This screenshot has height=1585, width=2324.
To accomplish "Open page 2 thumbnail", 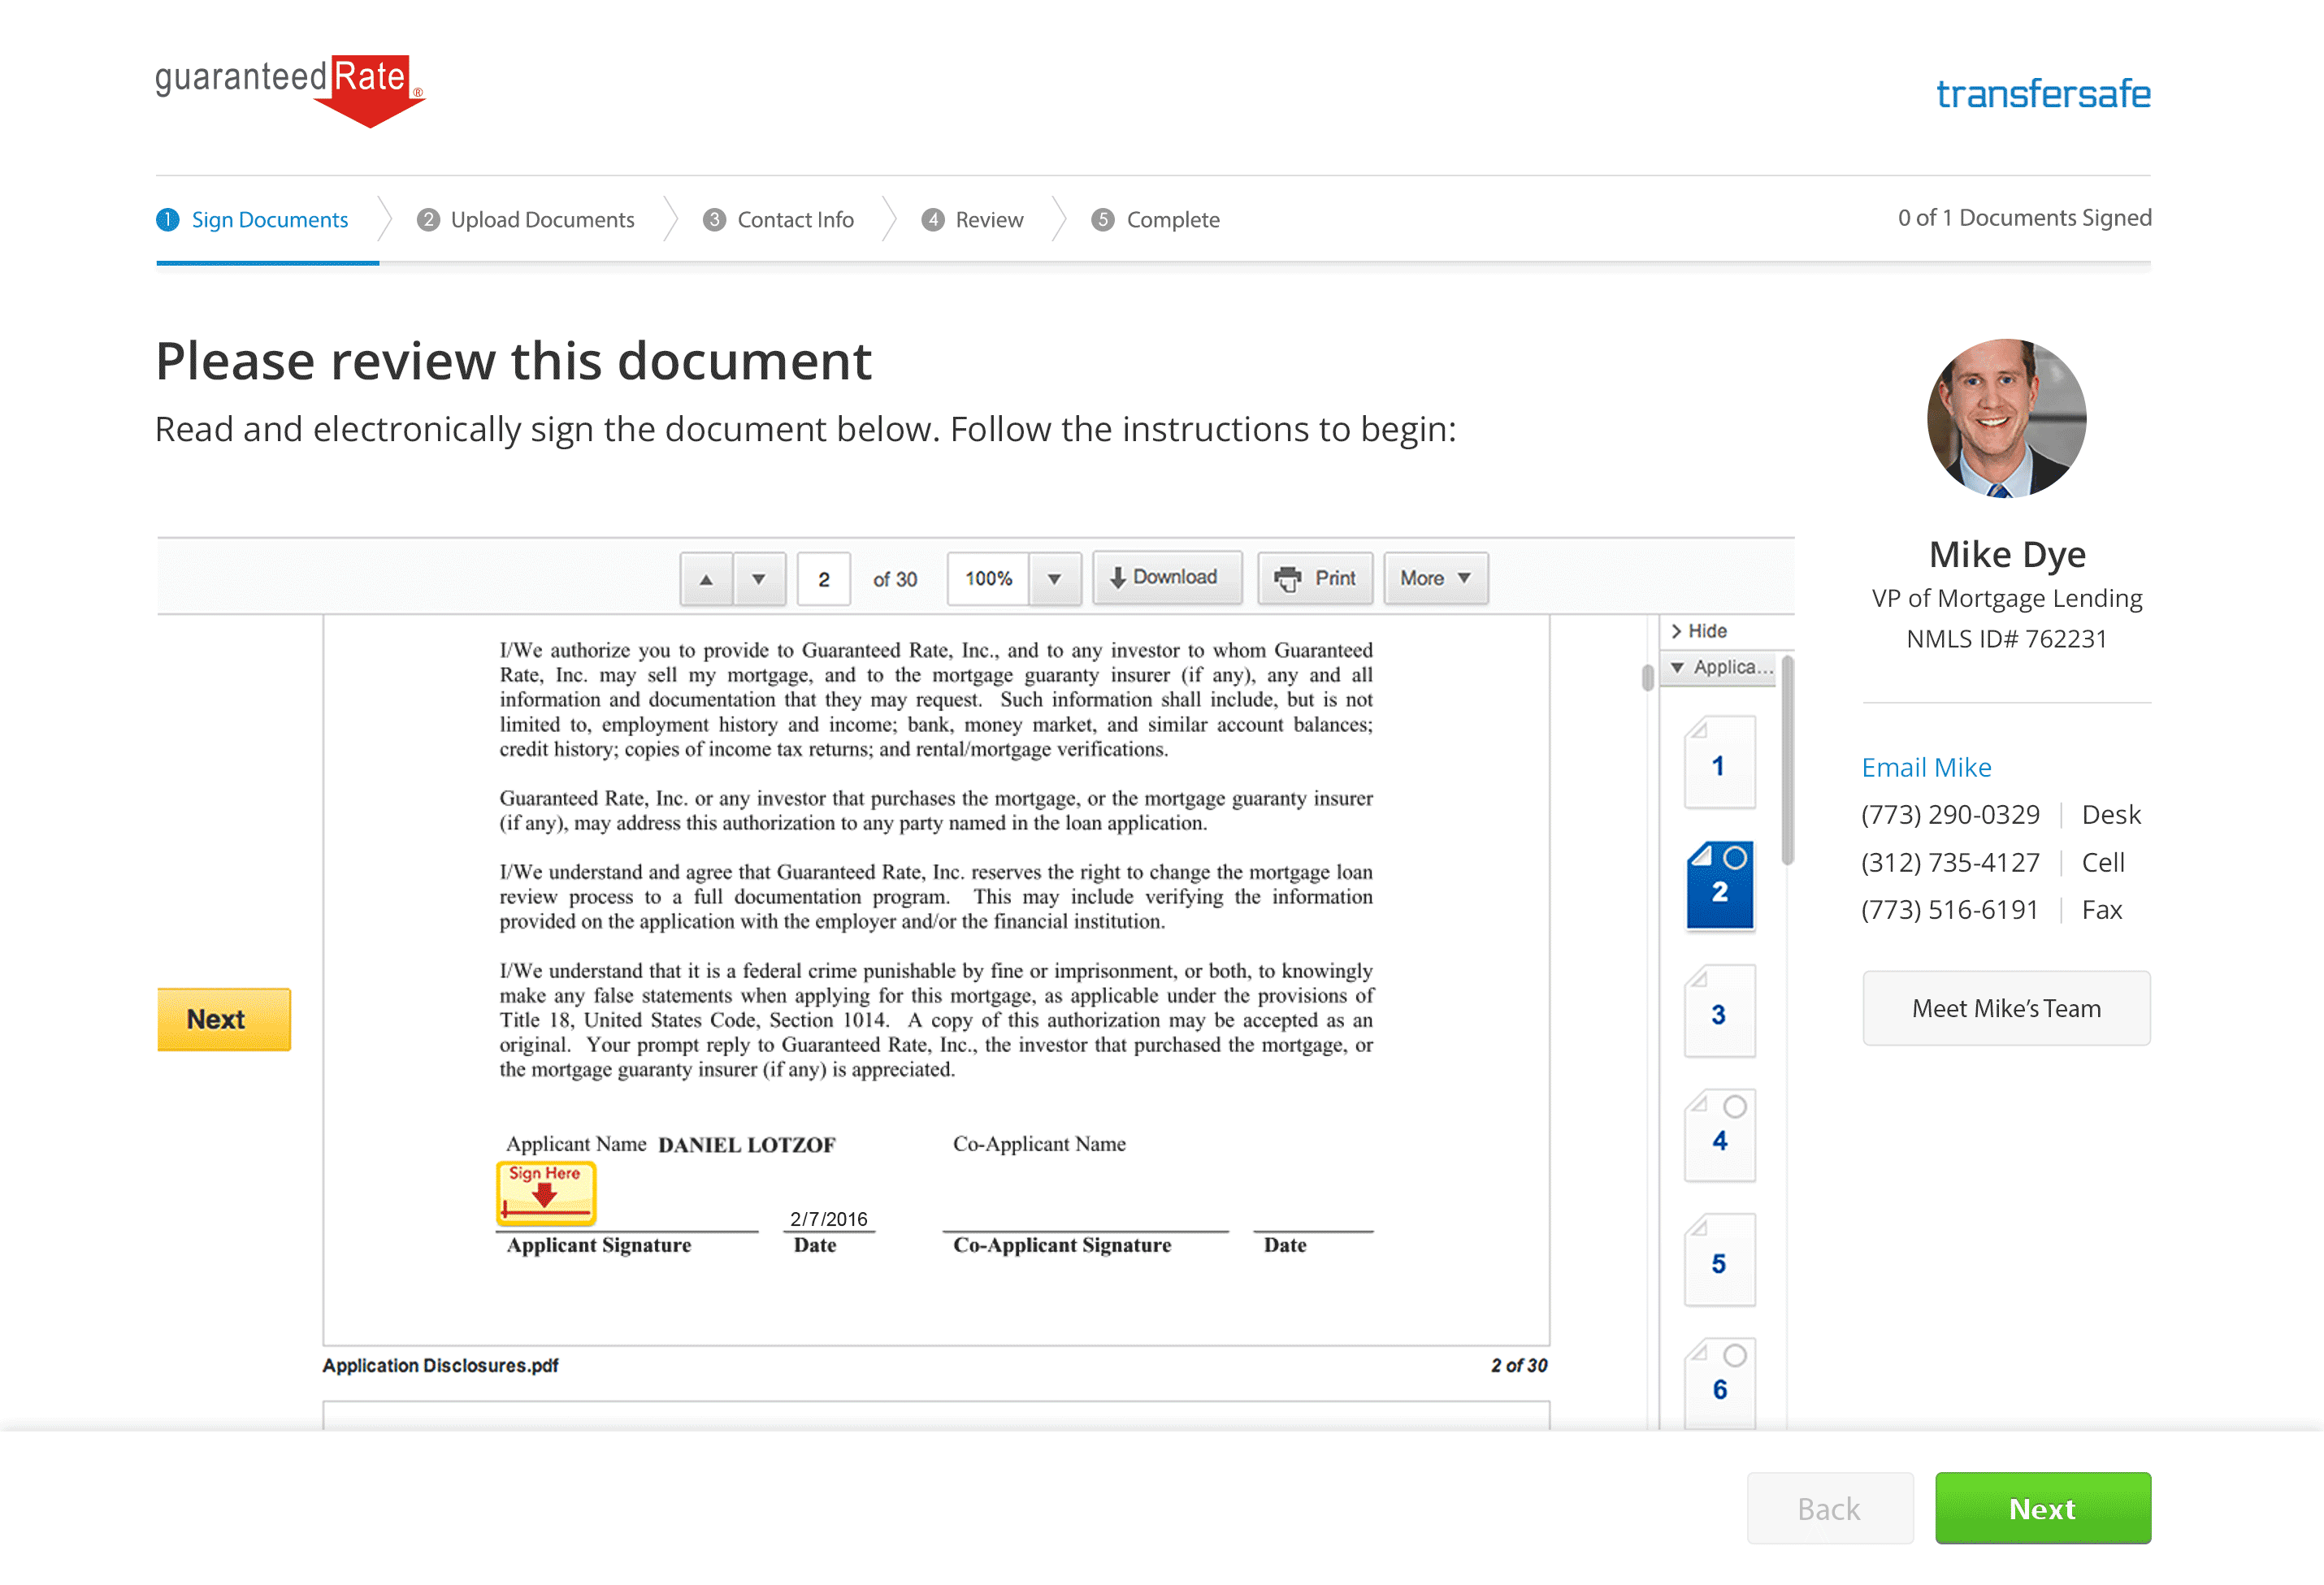I will (1720, 886).
